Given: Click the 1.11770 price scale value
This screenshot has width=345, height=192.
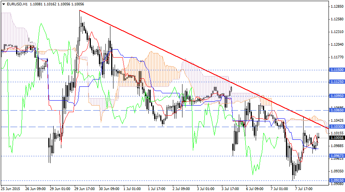Looking at the screenshot, I should pos(337,57).
